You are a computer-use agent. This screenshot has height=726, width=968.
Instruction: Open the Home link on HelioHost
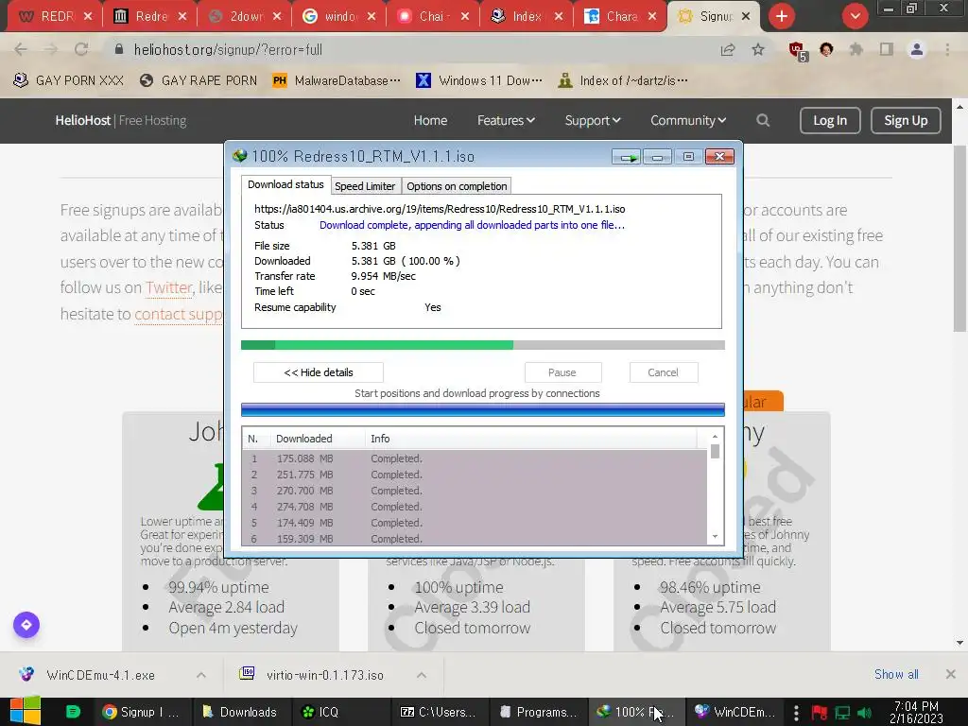pyautogui.click(x=430, y=120)
